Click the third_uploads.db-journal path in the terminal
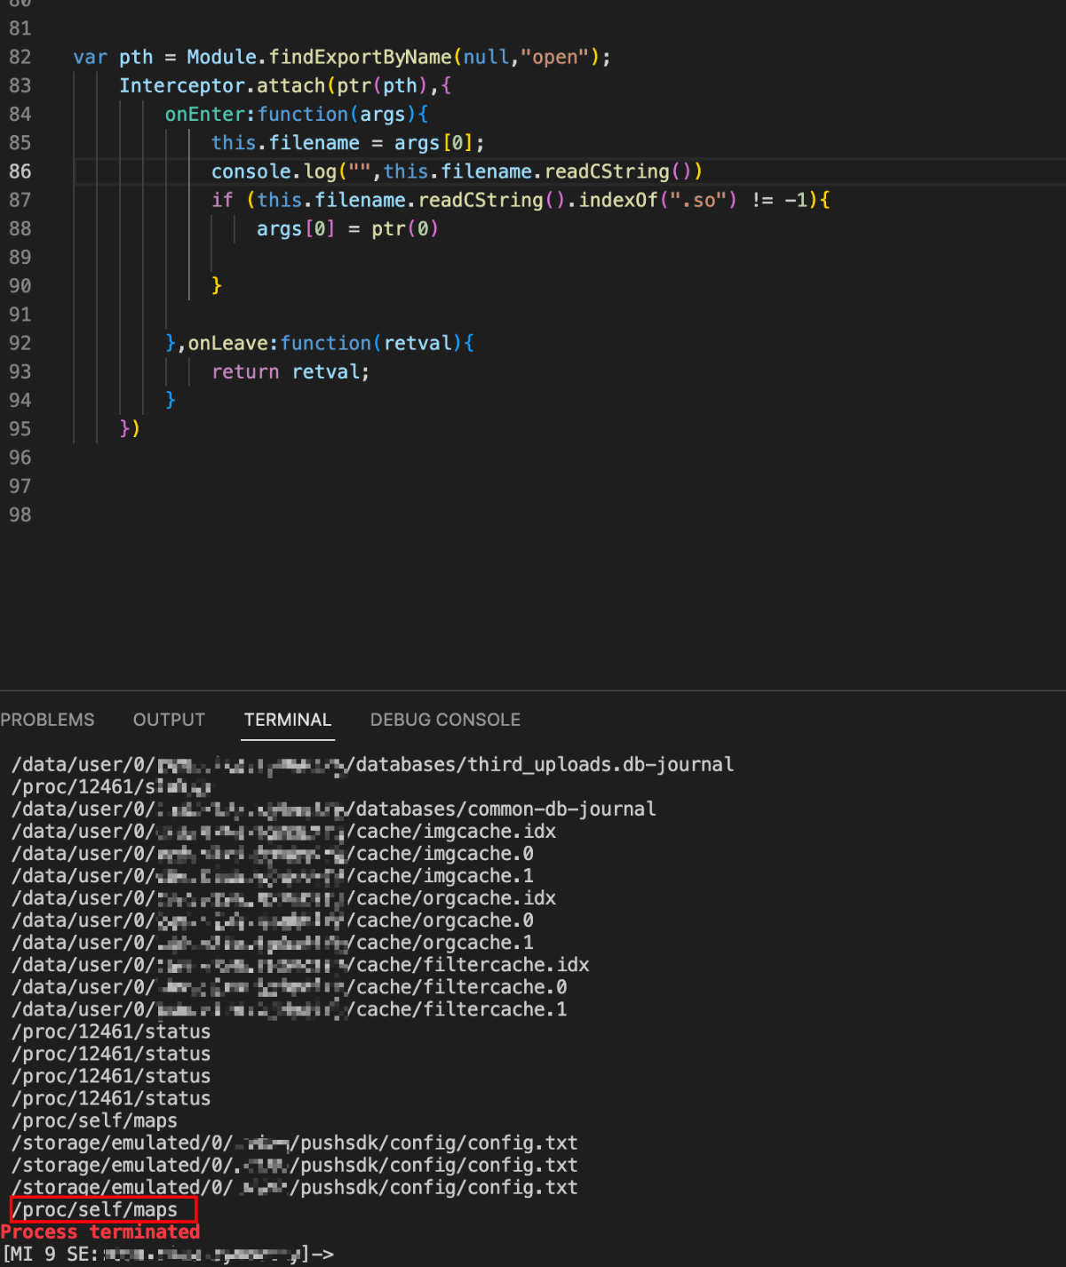This screenshot has width=1066, height=1267. point(544,765)
